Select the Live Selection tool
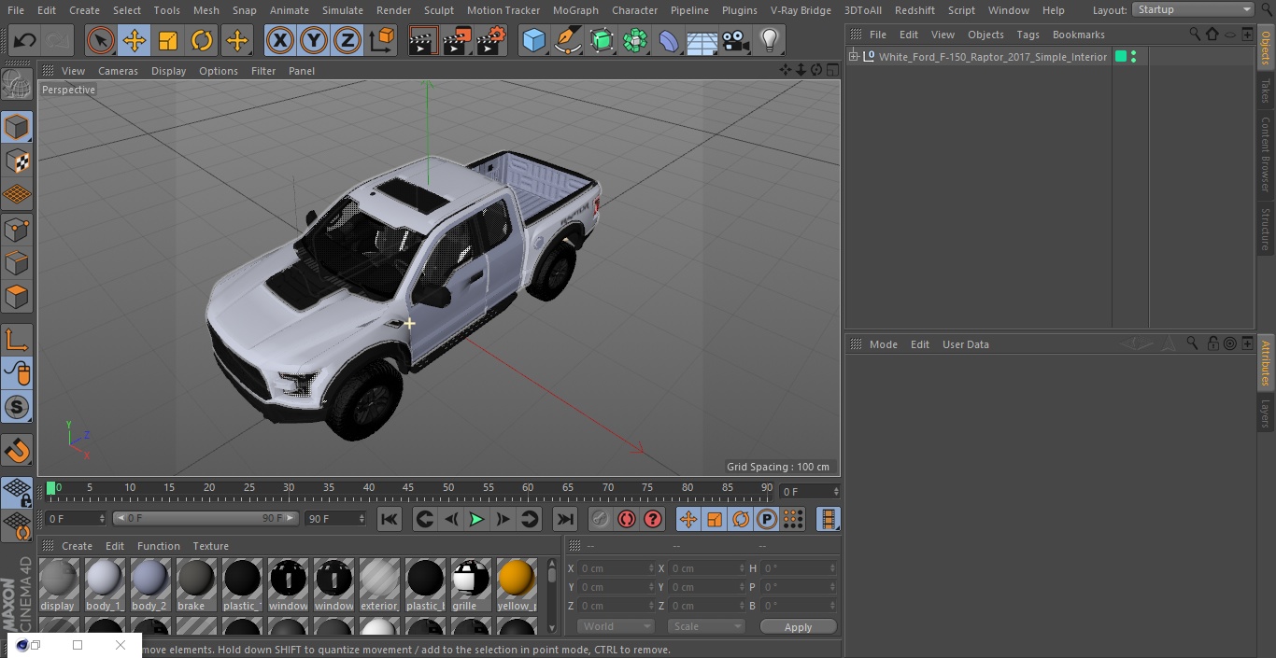This screenshot has height=658, width=1276. (101, 41)
